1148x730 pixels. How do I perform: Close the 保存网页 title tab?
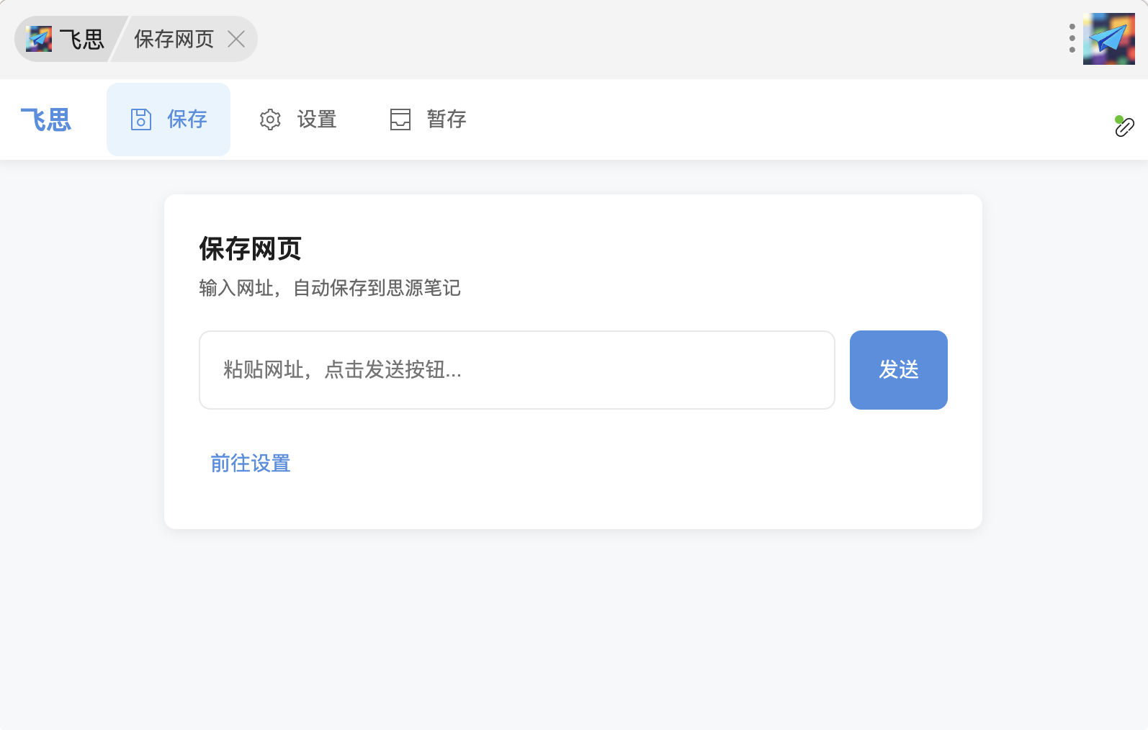236,39
